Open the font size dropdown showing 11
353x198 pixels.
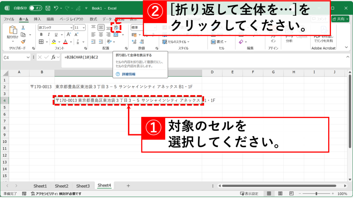(84, 27)
